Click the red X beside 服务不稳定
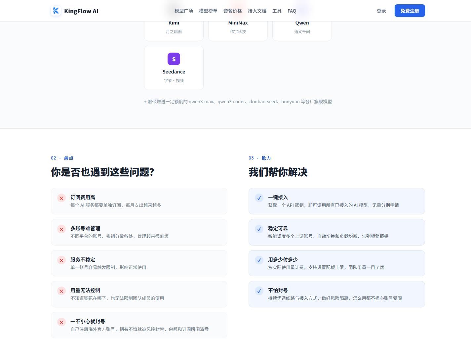Screen dimensions: 471x364 point(61,260)
